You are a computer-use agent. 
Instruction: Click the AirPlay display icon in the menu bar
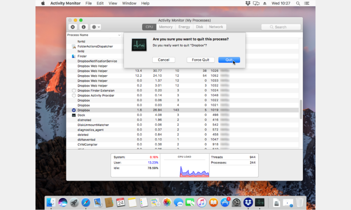(x=256, y=3)
